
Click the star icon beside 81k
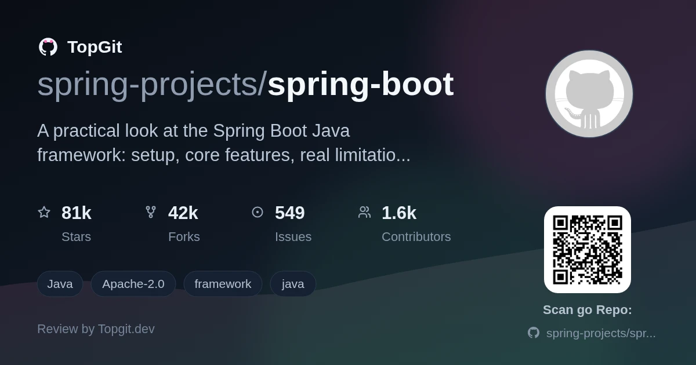pos(44,212)
